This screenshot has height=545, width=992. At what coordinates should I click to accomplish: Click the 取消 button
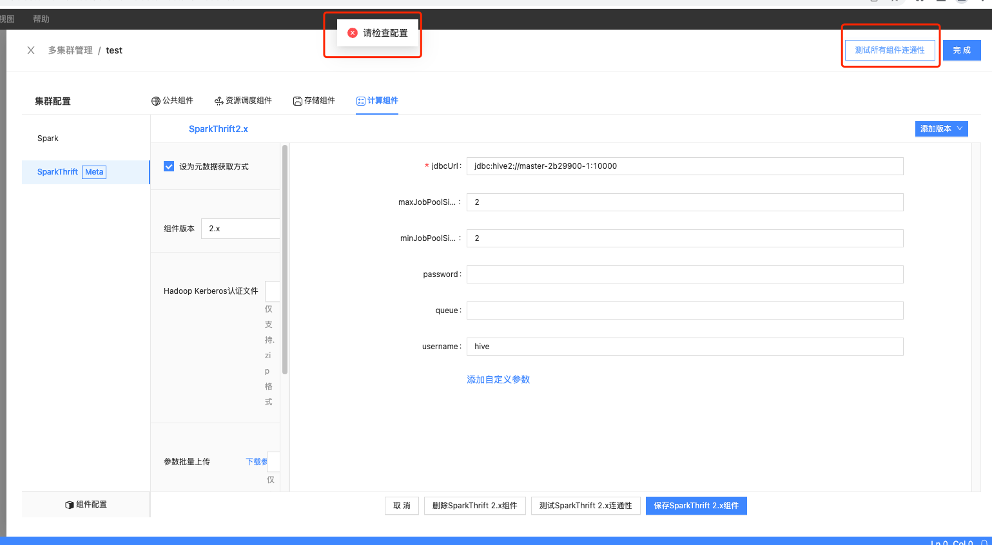[402, 506]
